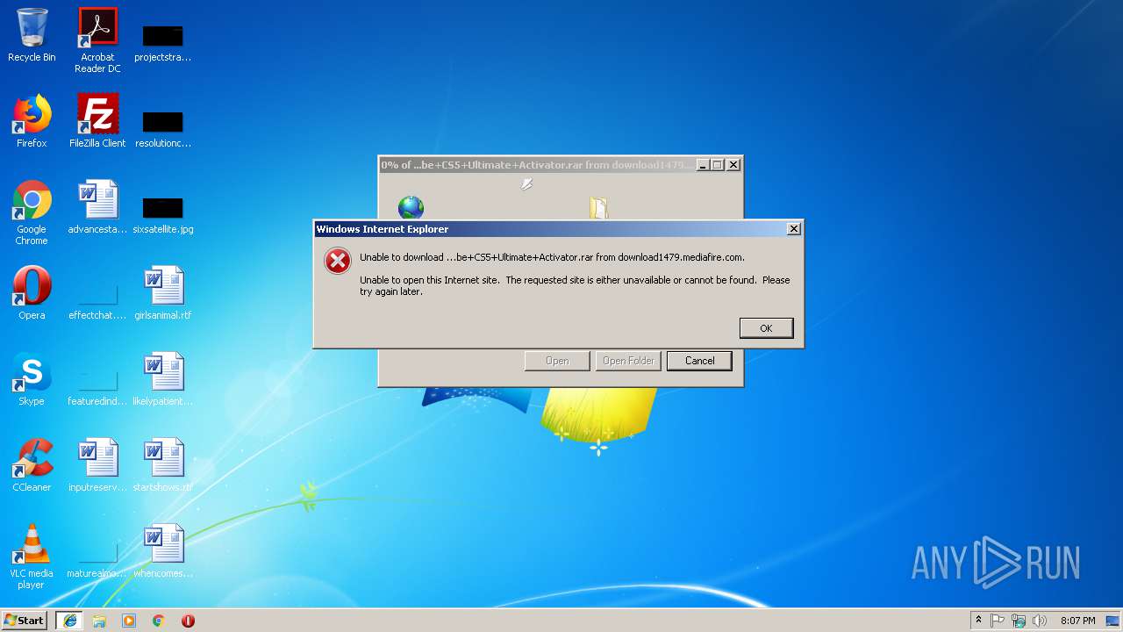The width and height of the screenshot is (1123, 632).
Task: Click the folder icon in download dialog
Action: (x=599, y=208)
